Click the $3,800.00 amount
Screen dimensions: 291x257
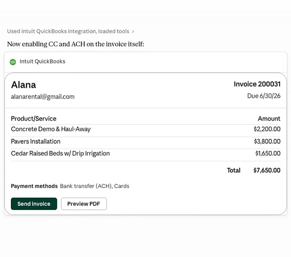267,141
